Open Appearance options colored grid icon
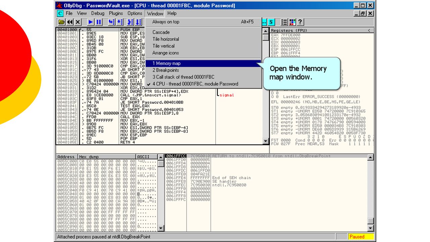The image size is (430, 242). [x=292, y=22]
